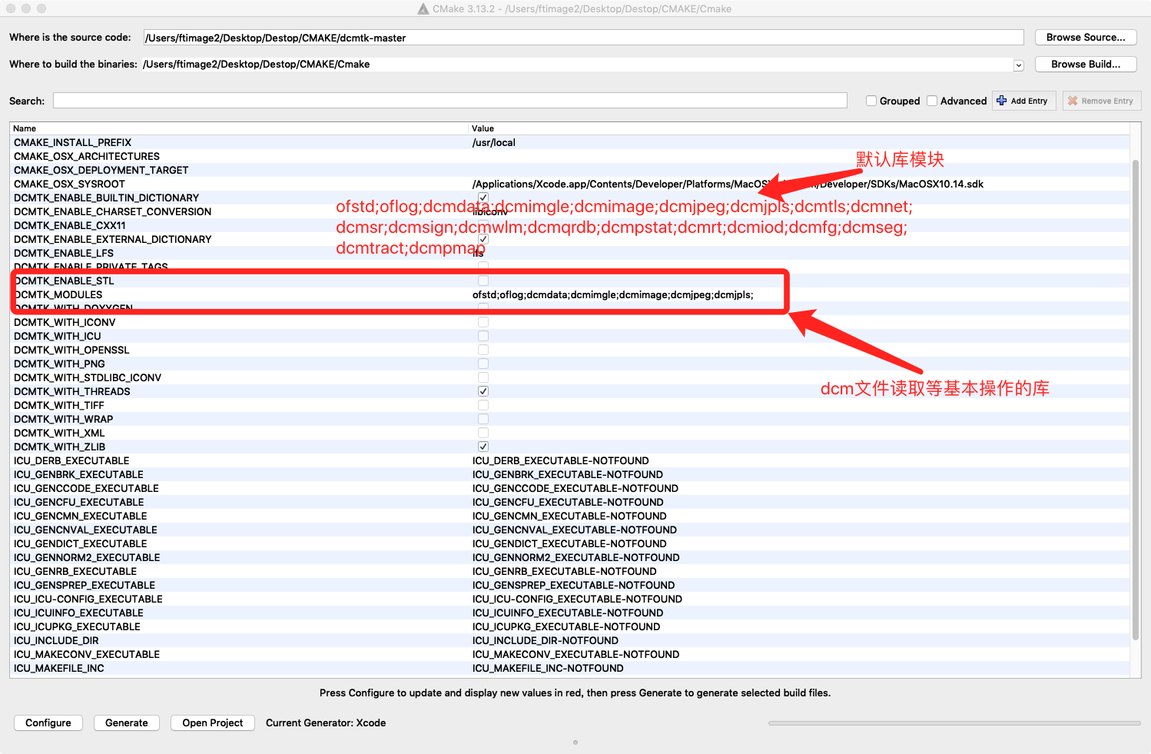Select the CMAKE_OSX_ARCHITECTURES row
This screenshot has width=1151, height=754.
coord(569,156)
